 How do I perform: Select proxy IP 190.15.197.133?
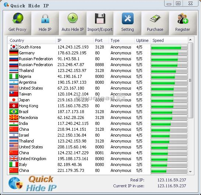click(72, 82)
